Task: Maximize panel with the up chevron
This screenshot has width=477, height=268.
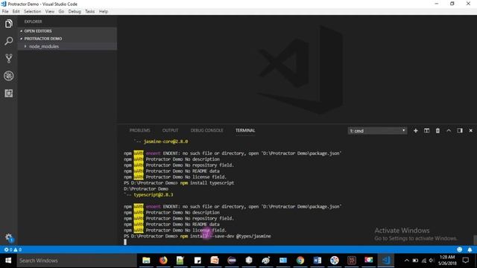Action: 449,131
